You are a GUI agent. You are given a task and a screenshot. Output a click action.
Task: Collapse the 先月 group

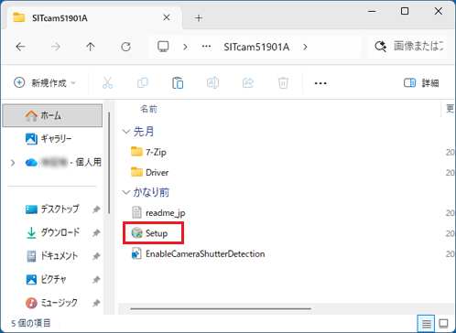[x=126, y=132]
